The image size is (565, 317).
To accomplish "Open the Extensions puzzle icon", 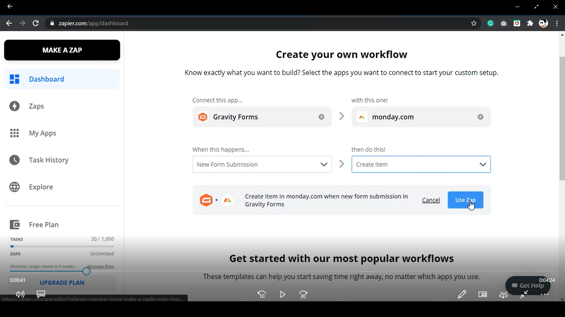I will pyautogui.click(x=530, y=24).
